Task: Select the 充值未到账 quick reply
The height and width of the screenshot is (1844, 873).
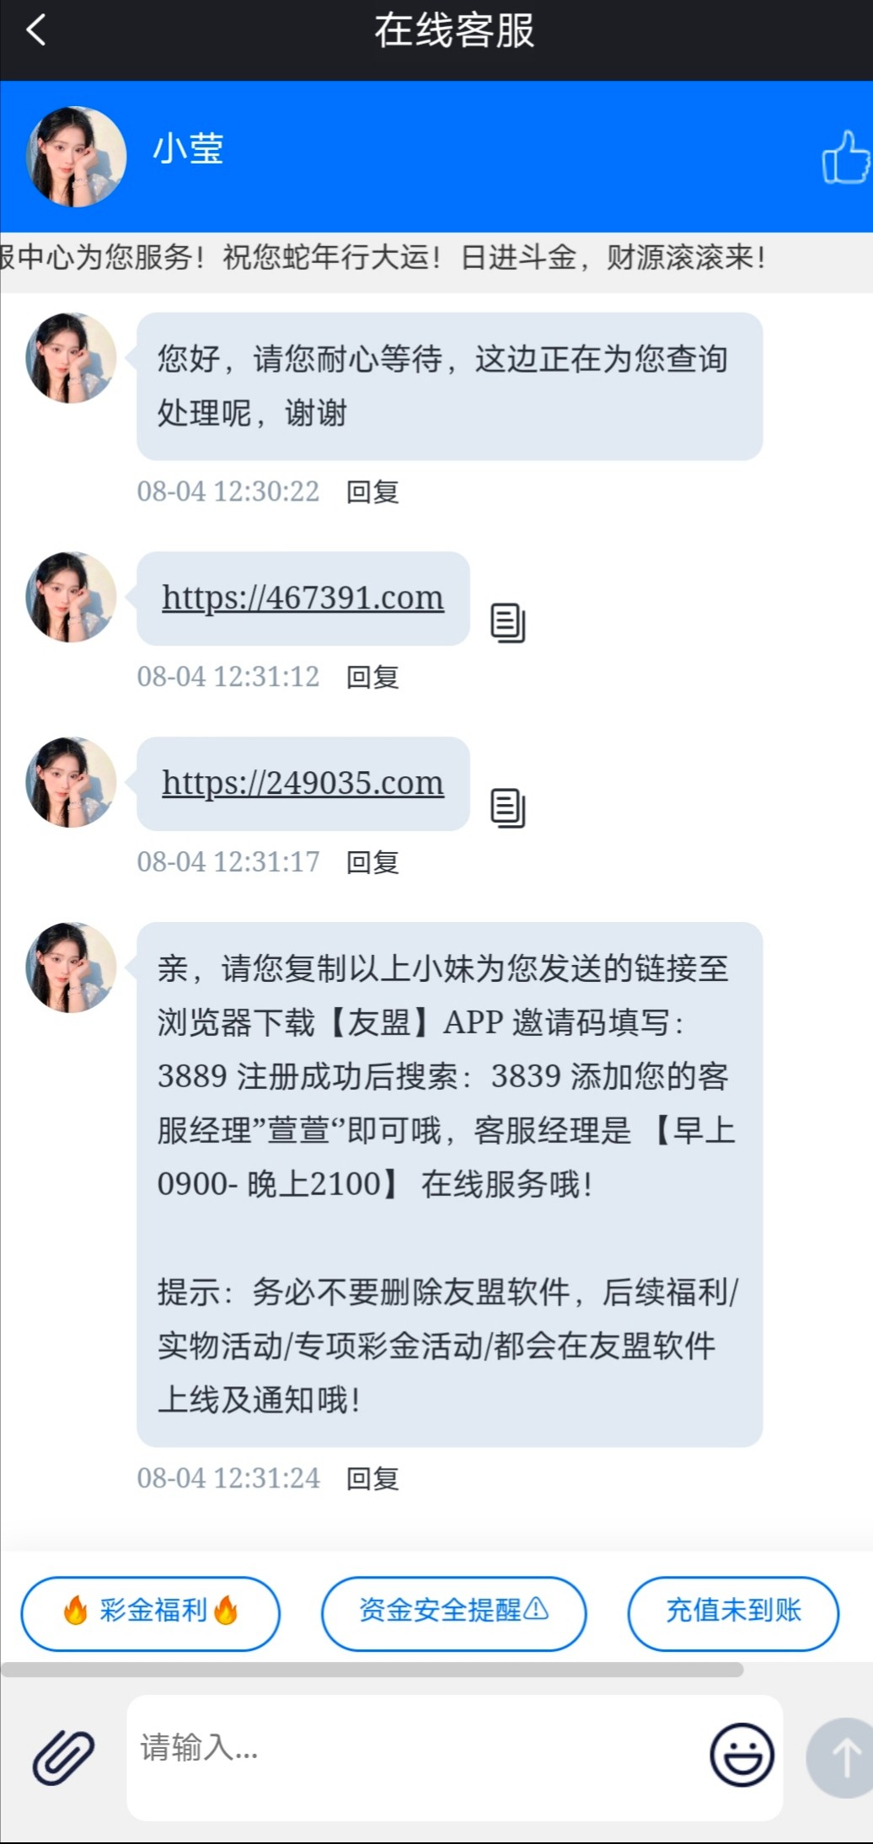Action: (x=733, y=1613)
